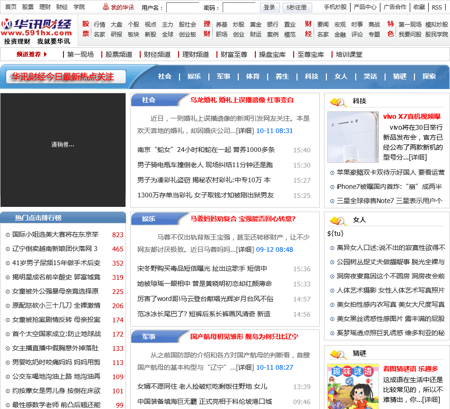The width and height of the screenshot is (450, 409).
Task: Open the 手机炒股 link
Action: (335, 7)
